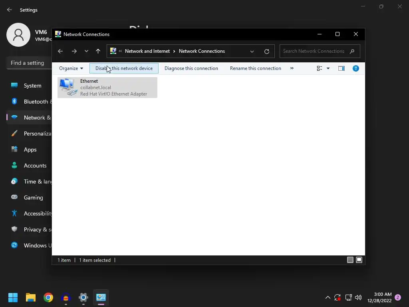
Task: Click 'collabnet.local' network text
Action: point(96,88)
